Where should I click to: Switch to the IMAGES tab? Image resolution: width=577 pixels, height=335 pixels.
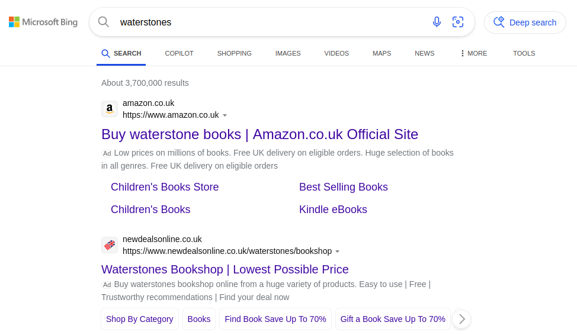[288, 53]
